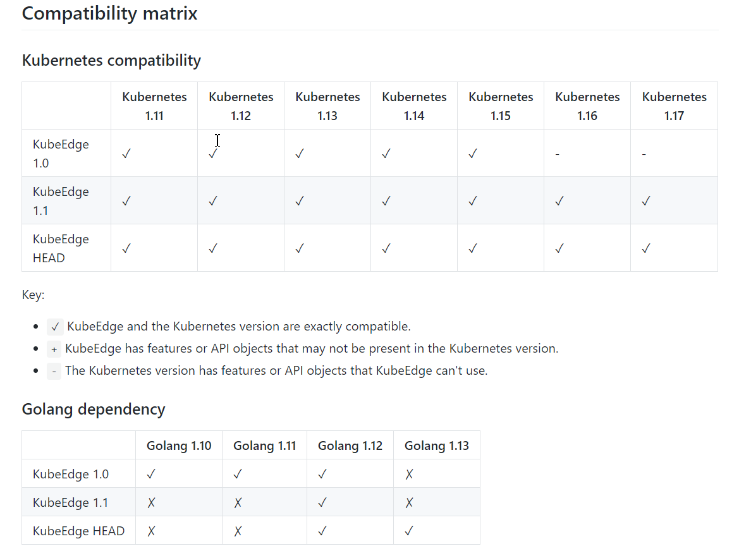
Task: Click the checkmark for KubeEdge HEAD Golang 1.13
Action: click(409, 531)
